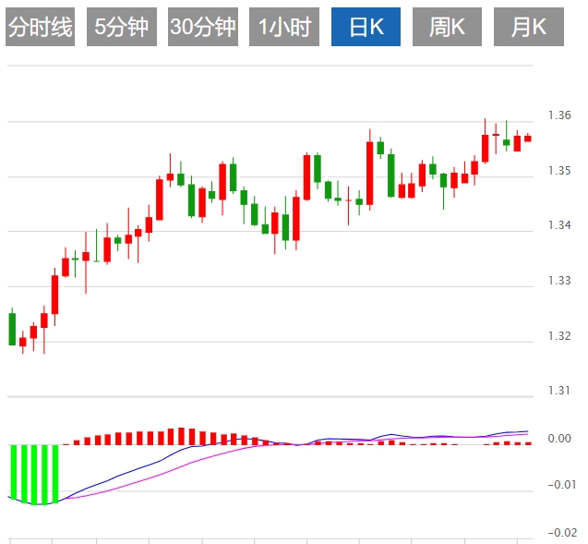Click the 1.34 price axis label

[x=559, y=225]
